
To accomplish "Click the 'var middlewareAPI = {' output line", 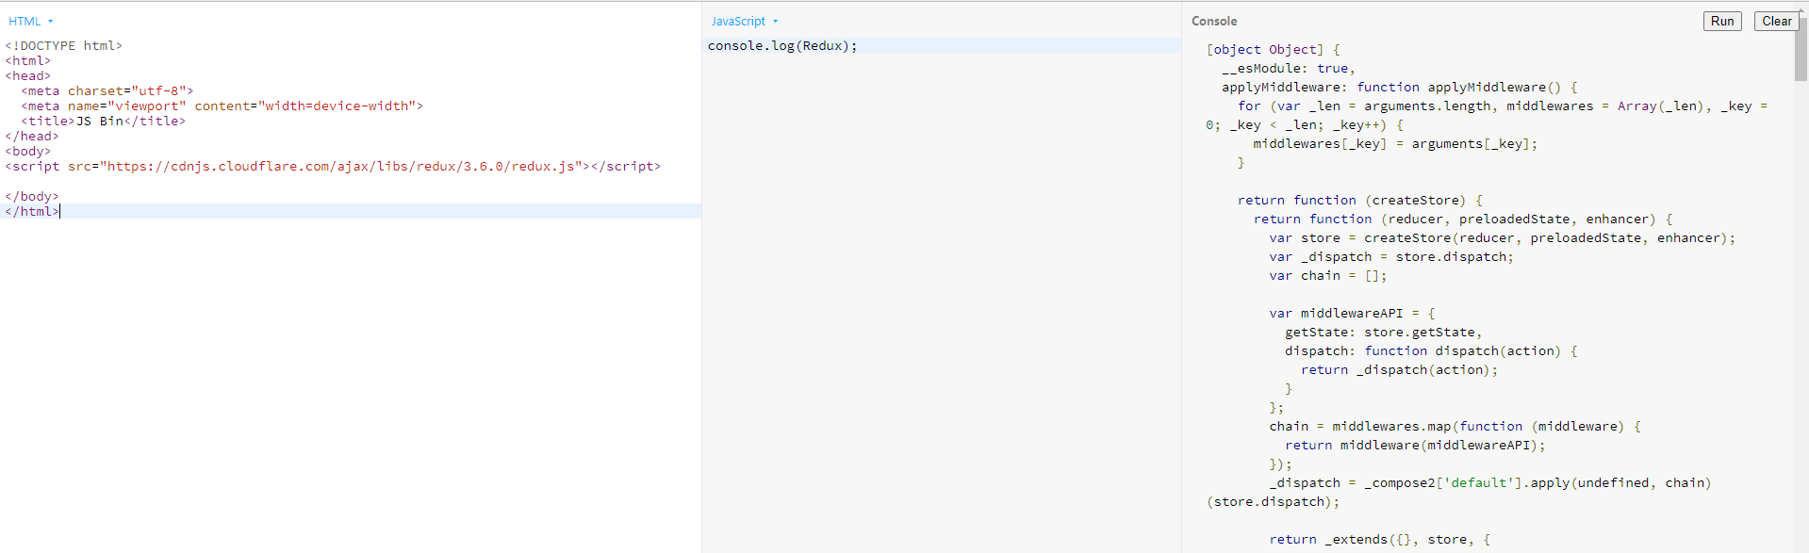I will (x=1352, y=313).
